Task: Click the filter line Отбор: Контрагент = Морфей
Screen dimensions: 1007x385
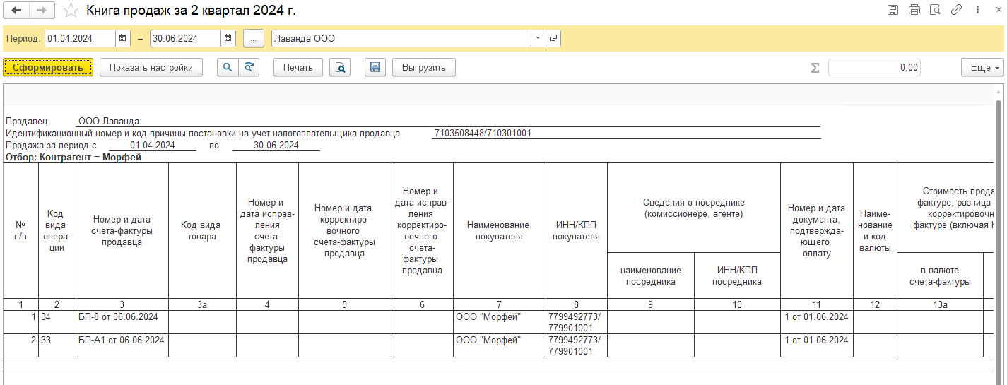Action: 73,158
